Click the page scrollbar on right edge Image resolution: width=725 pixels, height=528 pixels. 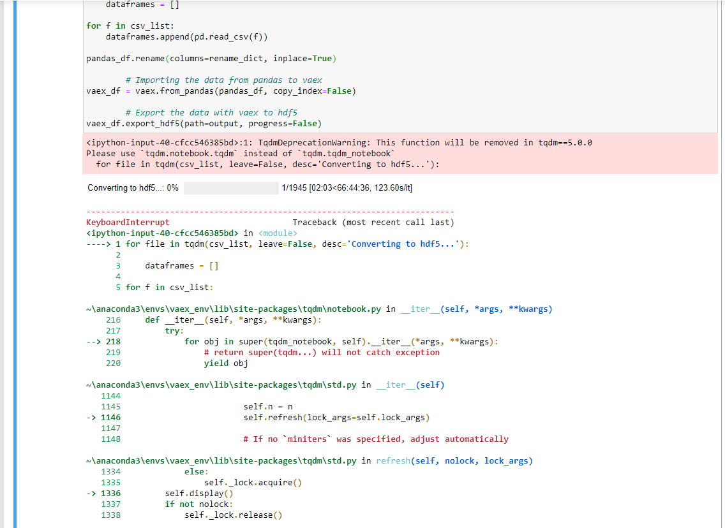click(721, 191)
